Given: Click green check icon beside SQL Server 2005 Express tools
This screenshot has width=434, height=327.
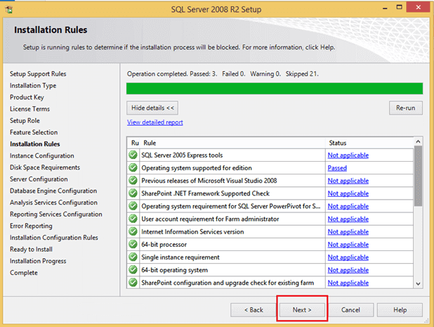Looking at the screenshot, I should pyautogui.click(x=133, y=155).
